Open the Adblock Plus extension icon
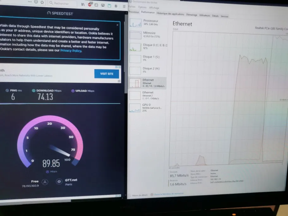Viewport: 288px width, 216px height. point(90,4)
